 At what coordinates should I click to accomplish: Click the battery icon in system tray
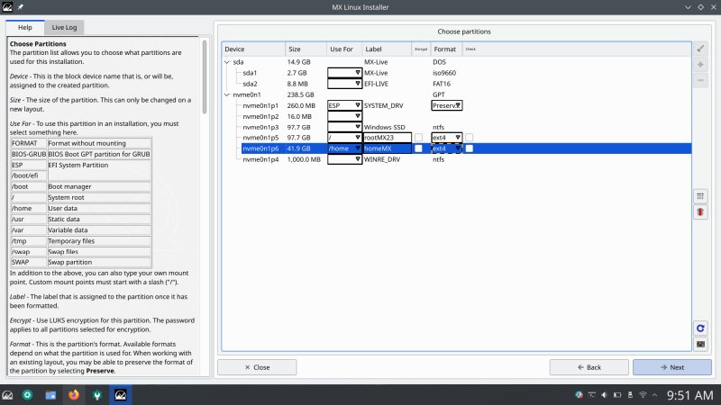[x=617, y=395]
